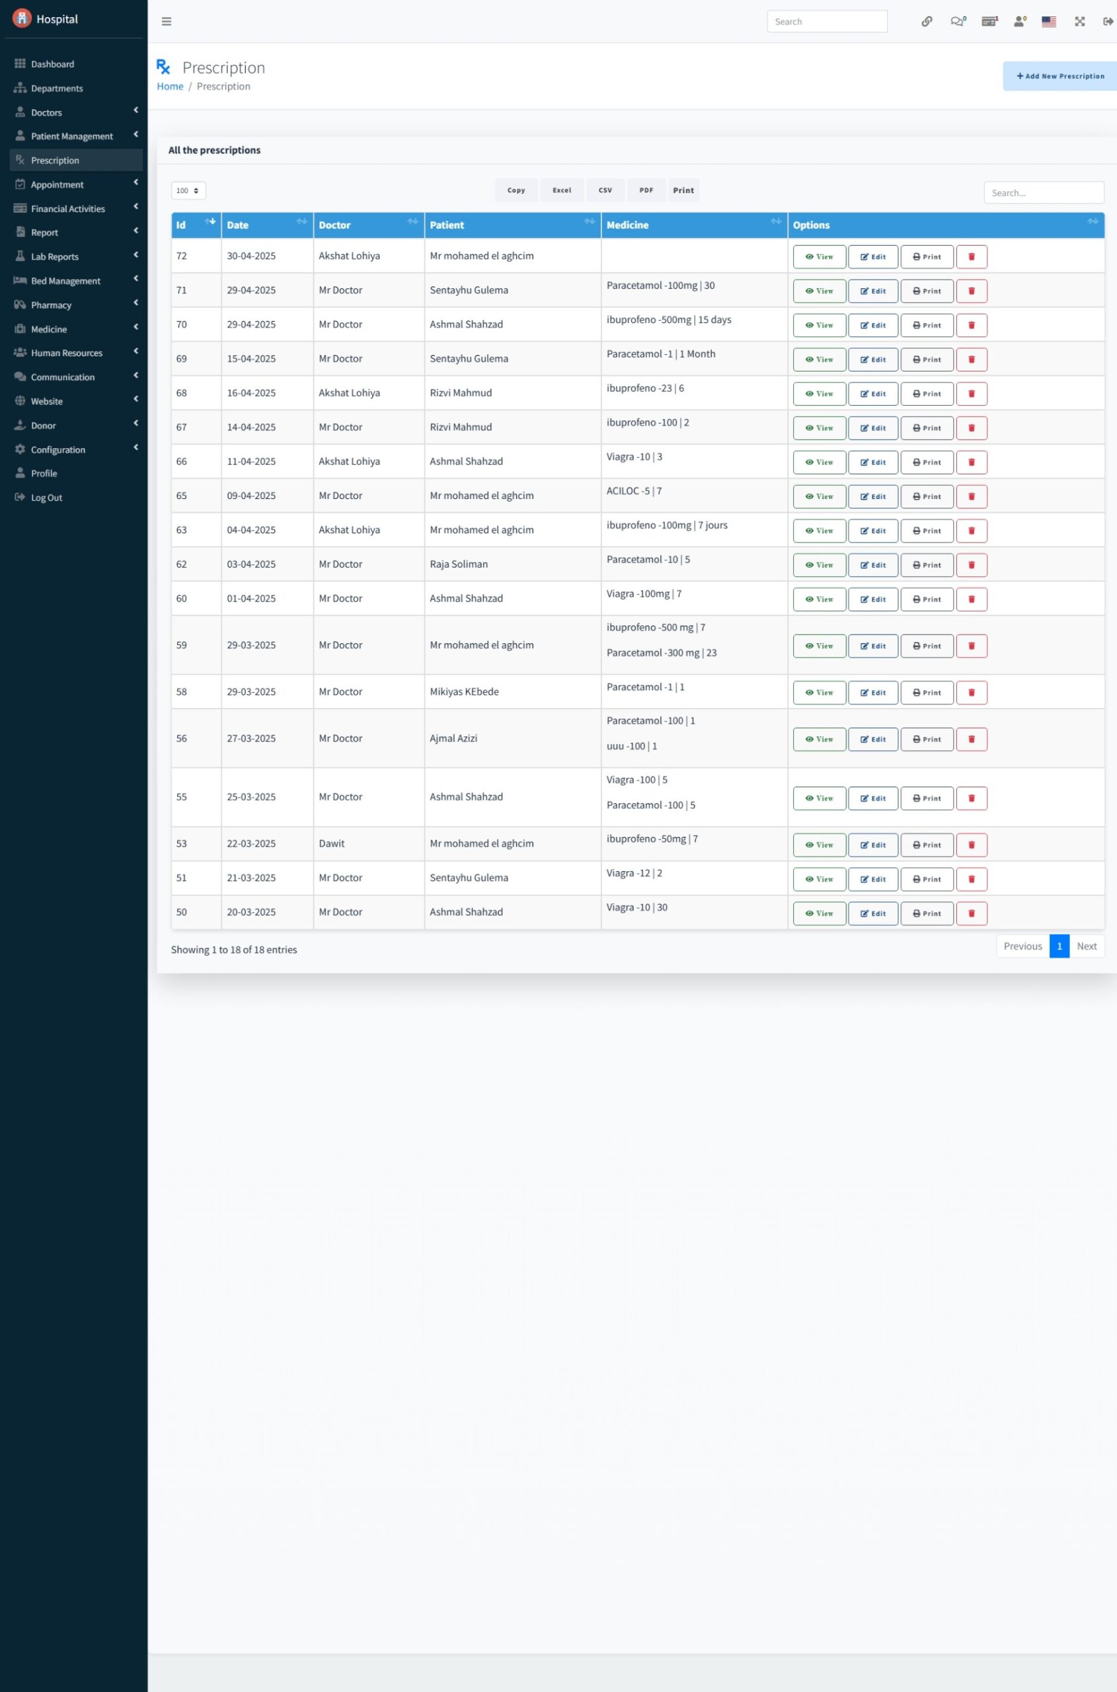View prescription 70 for Ashmal Shahzad

[x=819, y=325]
